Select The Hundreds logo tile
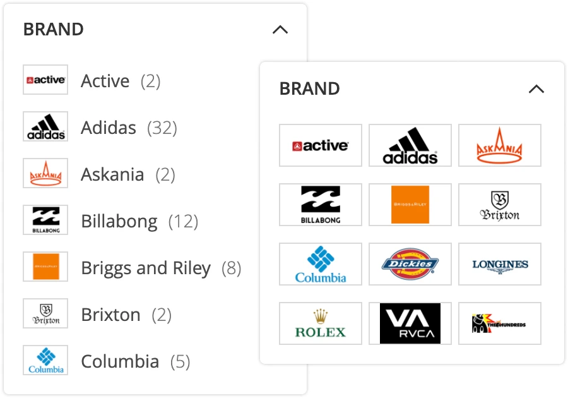The height and width of the screenshot is (398, 568). tap(499, 323)
